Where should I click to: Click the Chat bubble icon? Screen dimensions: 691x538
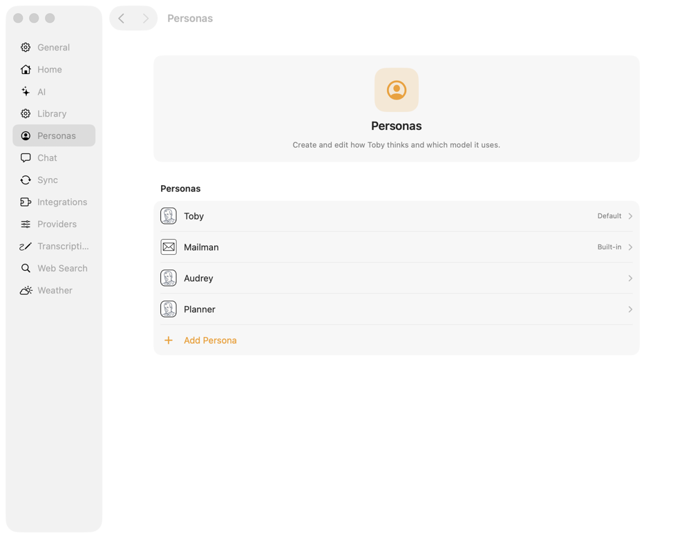tap(26, 157)
